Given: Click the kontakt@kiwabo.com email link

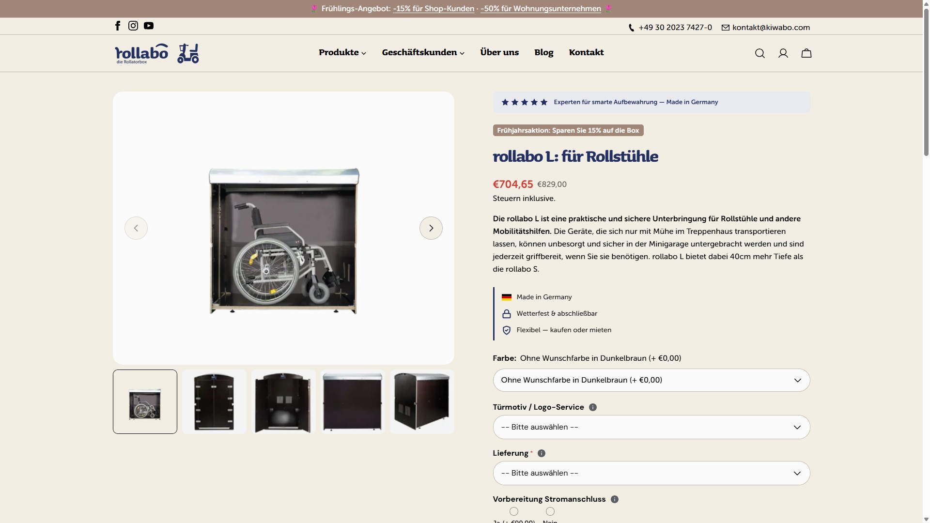Looking at the screenshot, I should (771, 28).
